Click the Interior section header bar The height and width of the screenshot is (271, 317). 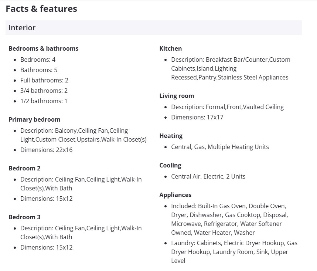(153, 28)
